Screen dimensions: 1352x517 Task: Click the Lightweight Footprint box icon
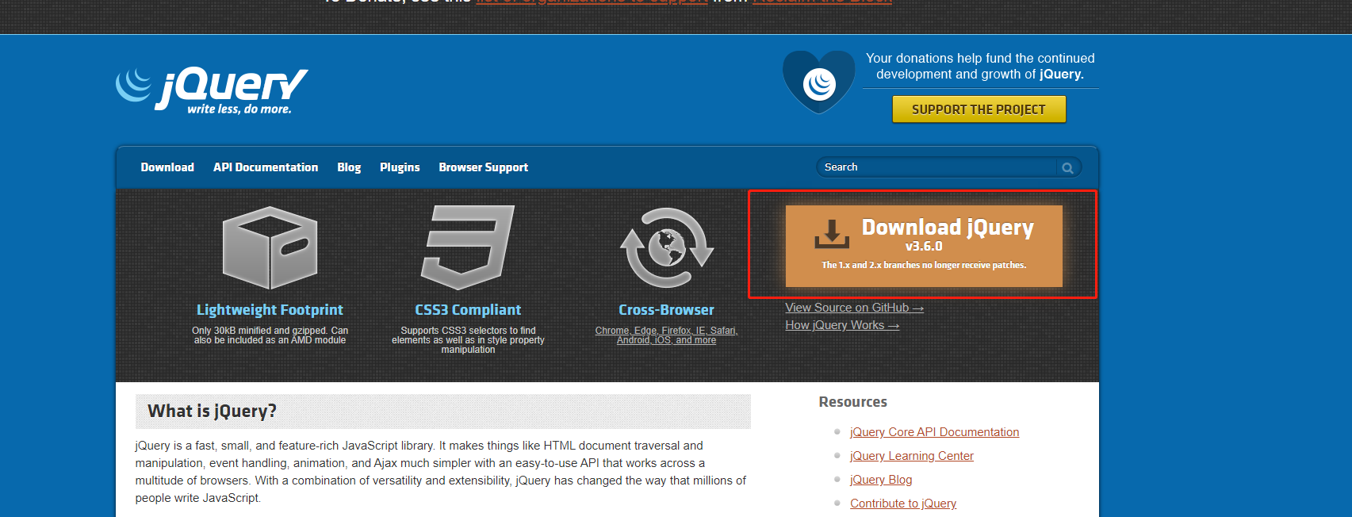pyautogui.click(x=270, y=247)
